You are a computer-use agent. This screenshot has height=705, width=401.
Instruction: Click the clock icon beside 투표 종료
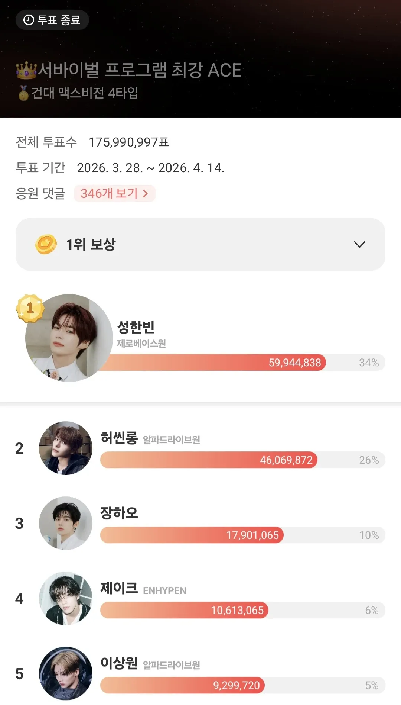29,20
